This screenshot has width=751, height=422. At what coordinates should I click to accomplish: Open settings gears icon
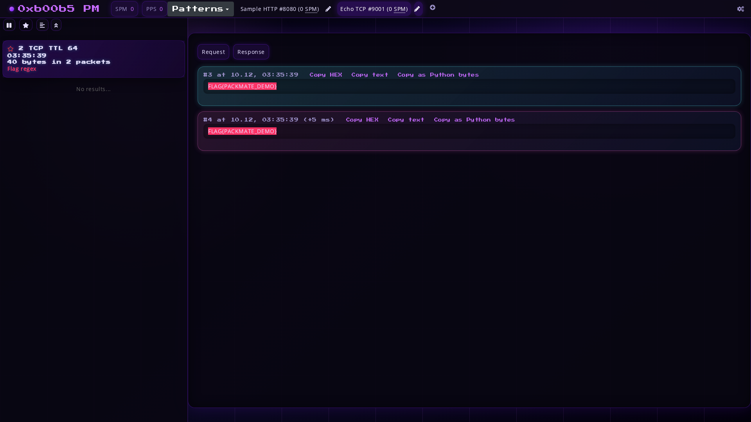pos(740,9)
